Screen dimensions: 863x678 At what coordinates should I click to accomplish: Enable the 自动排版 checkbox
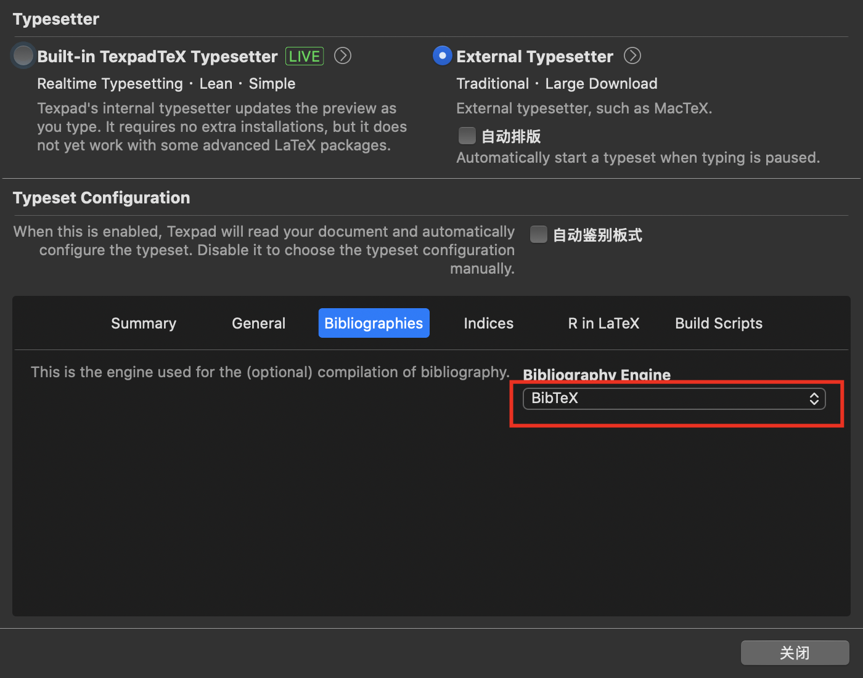point(467,136)
